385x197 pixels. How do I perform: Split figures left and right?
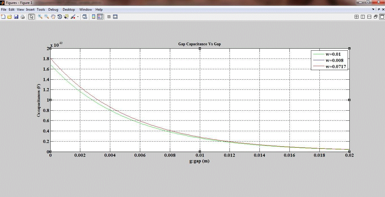coord(363,17)
